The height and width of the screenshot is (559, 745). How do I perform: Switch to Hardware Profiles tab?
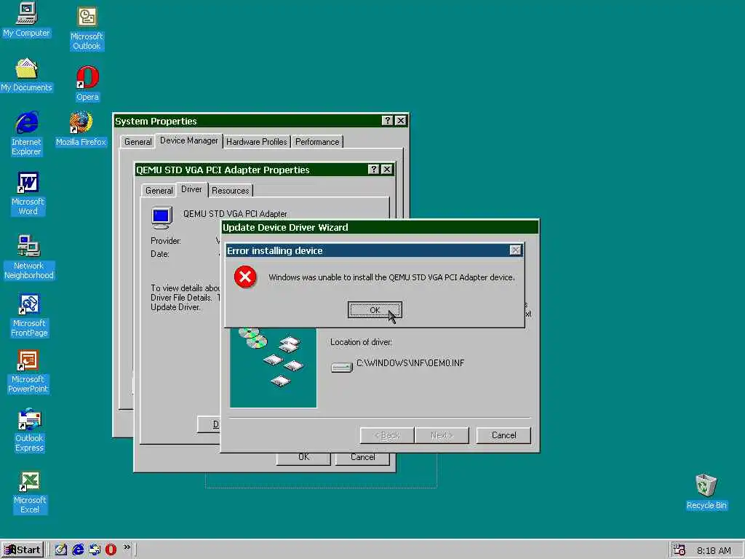tap(257, 142)
